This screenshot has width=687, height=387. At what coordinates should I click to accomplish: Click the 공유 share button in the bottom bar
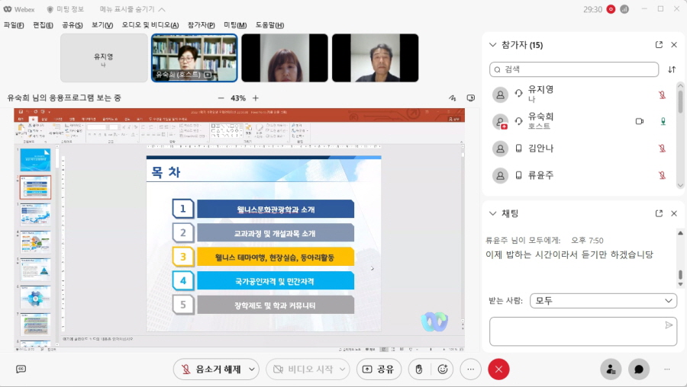pyautogui.click(x=378, y=369)
